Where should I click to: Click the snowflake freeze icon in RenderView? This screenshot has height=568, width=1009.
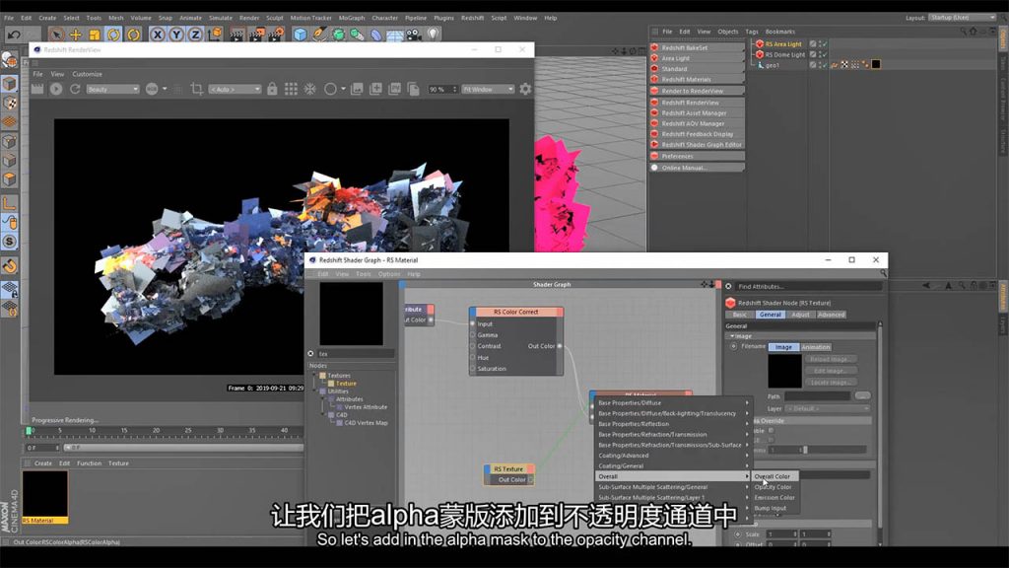(310, 89)
